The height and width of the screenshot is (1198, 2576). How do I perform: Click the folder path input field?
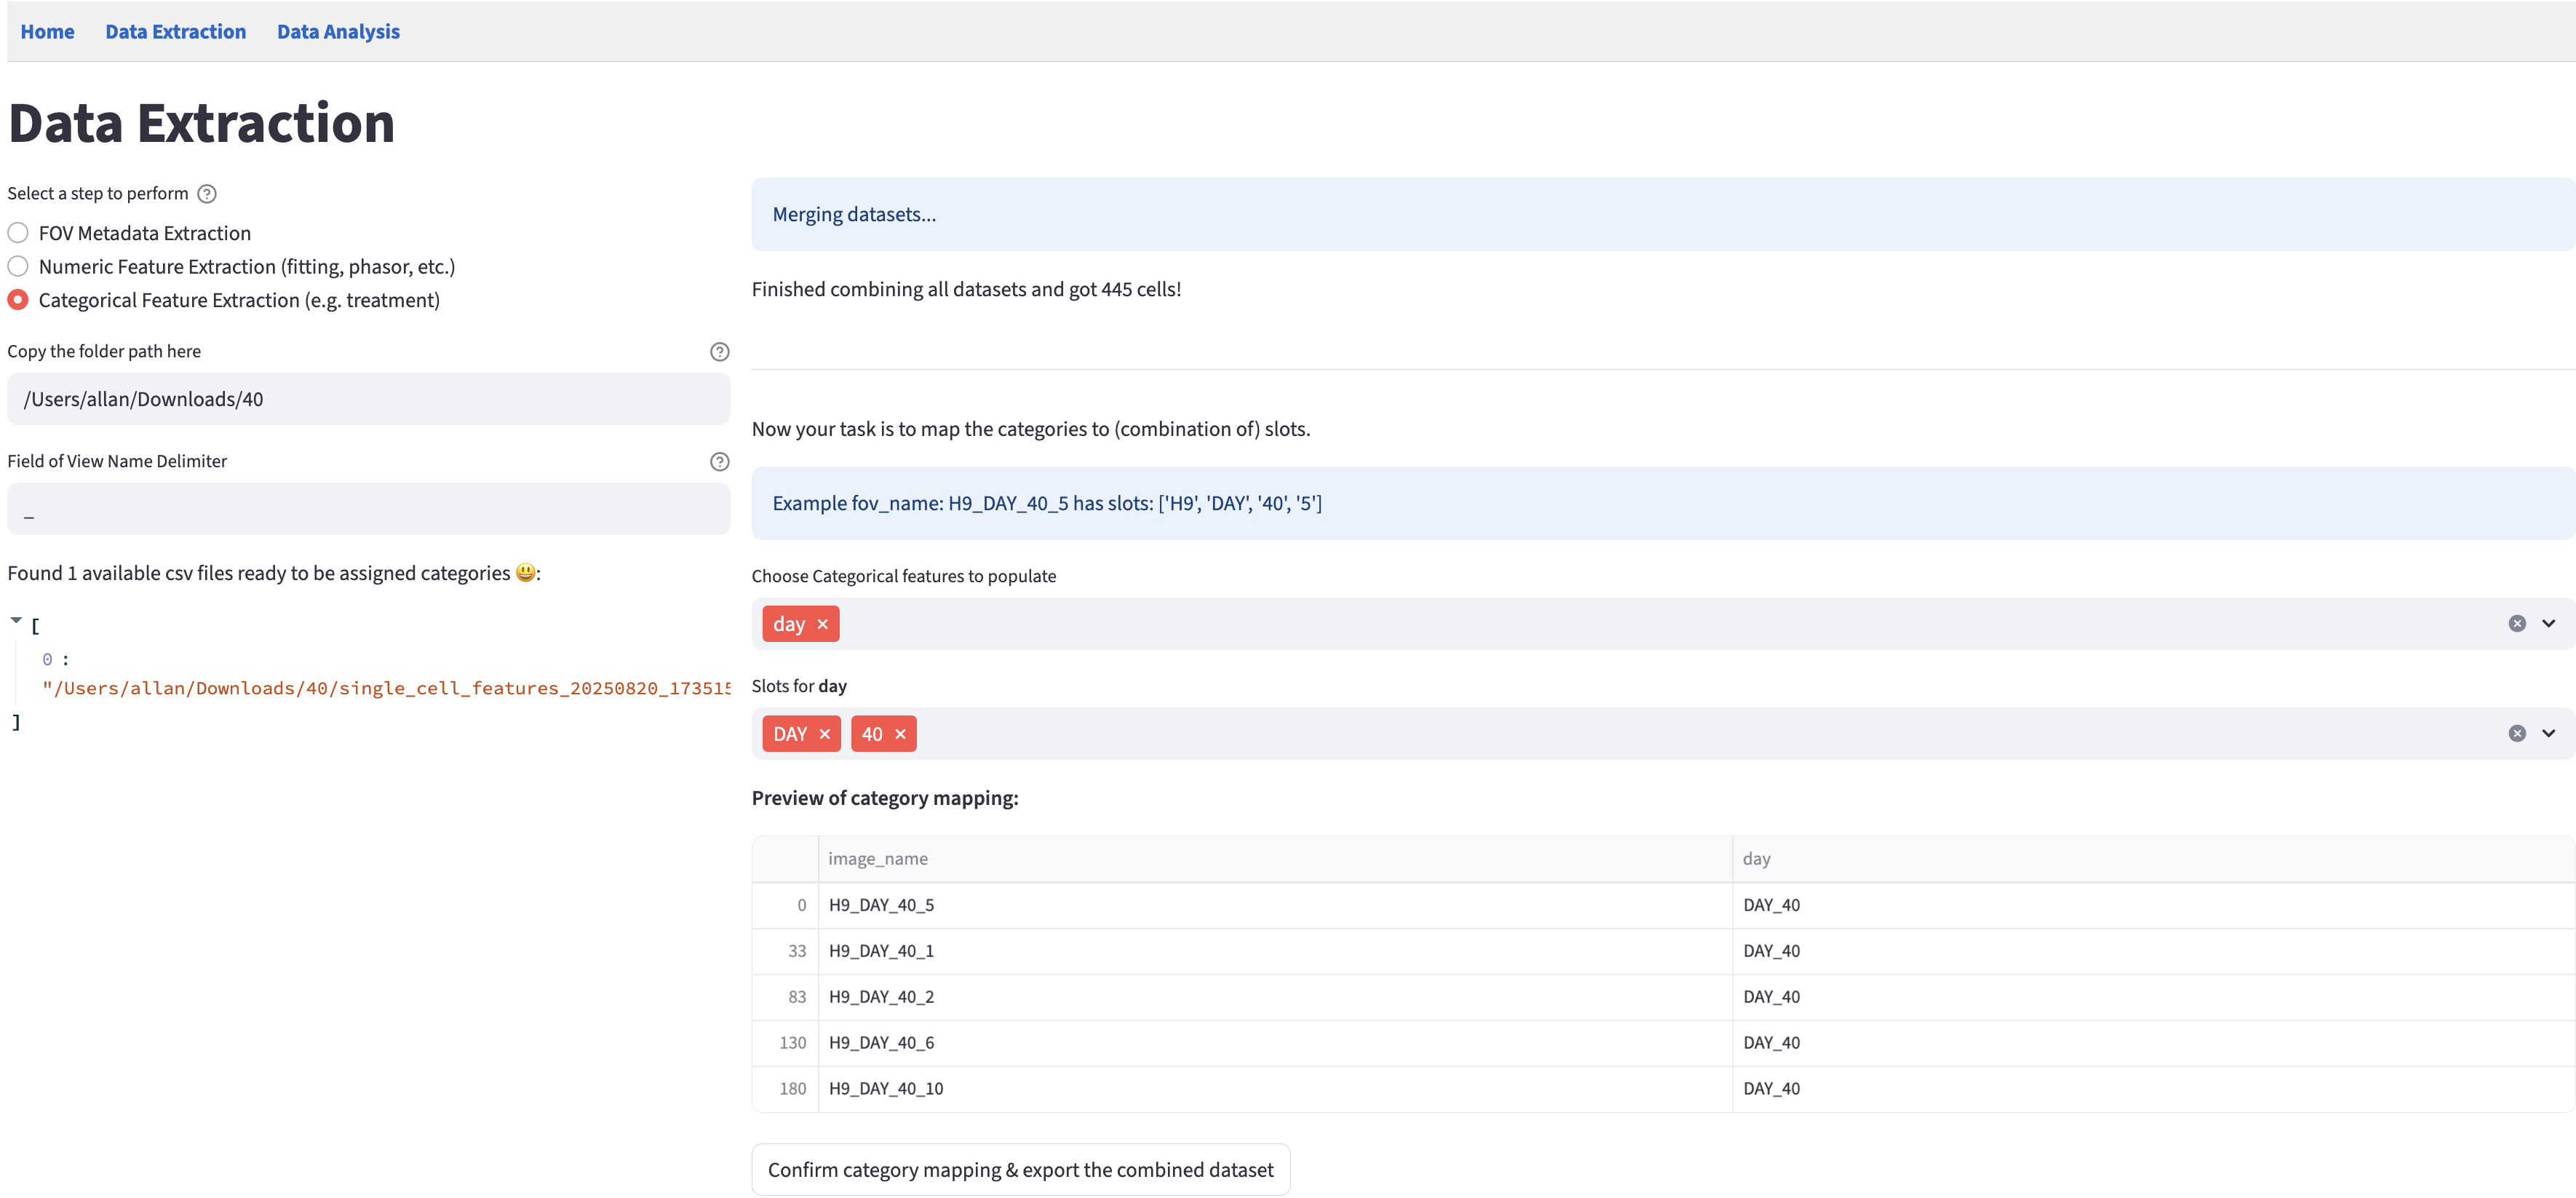[x=368, y=399]
